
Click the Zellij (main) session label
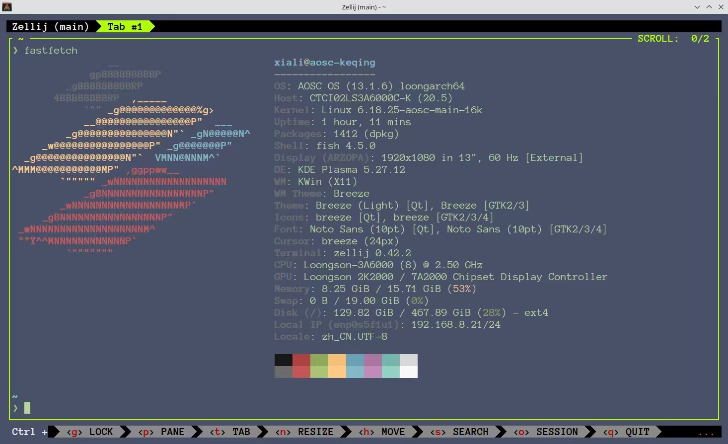[50, 26]
